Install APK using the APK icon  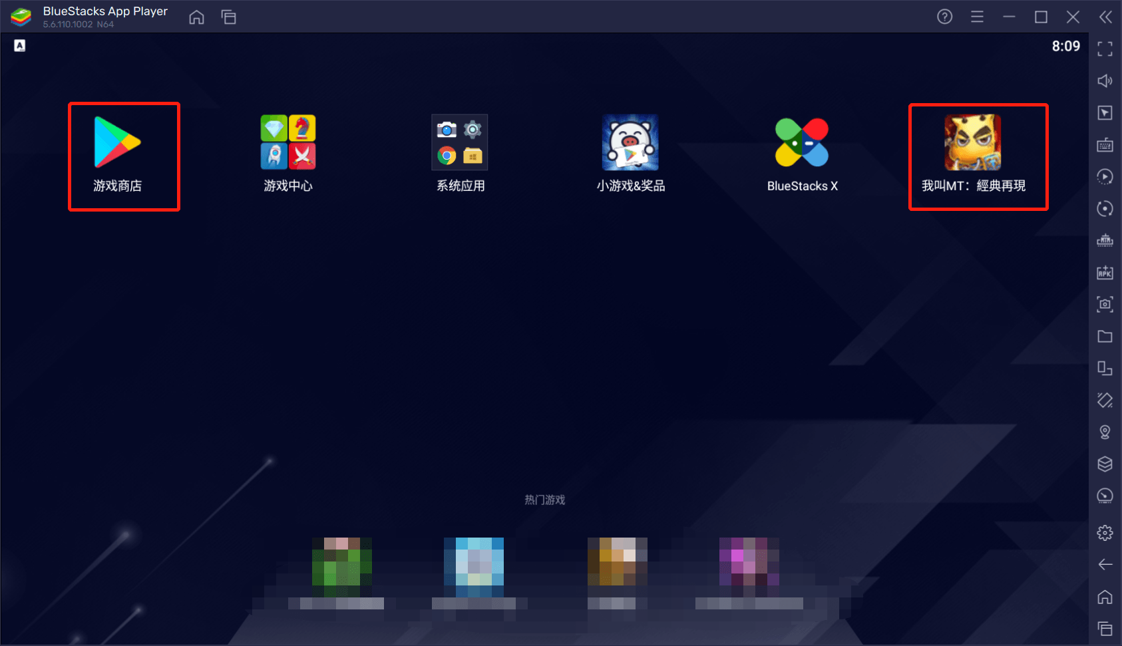(x=1105, y=272)
